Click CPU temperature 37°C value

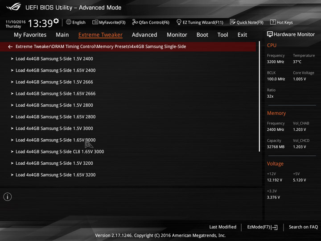(297, 62)
